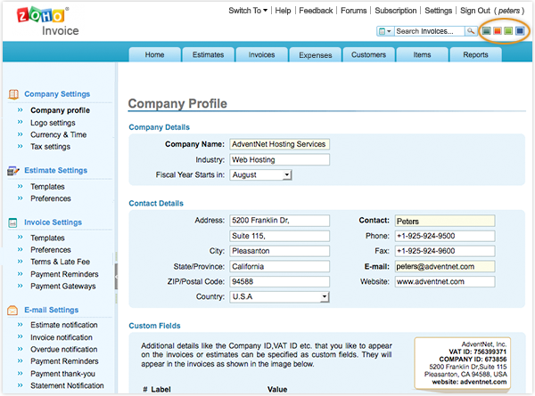Click the Search Invoices field
Viewport: 535px width, 396px height.
click(429, 31)
